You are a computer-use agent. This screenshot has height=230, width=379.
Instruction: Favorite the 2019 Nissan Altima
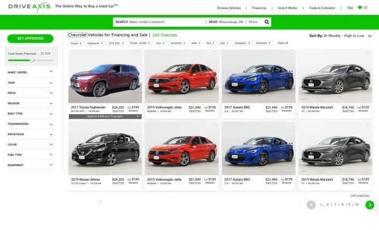click(138, 124)
